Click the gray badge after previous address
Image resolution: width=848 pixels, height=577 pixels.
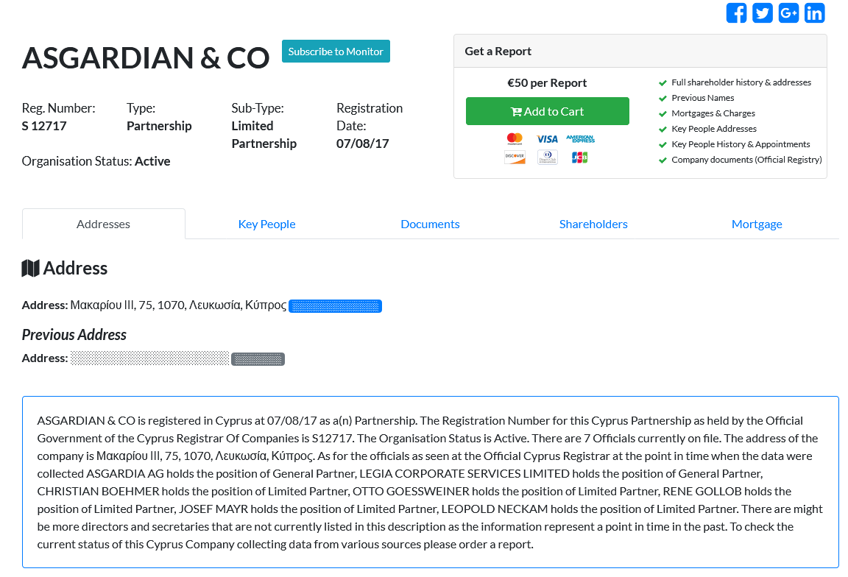tap(258, 359)
